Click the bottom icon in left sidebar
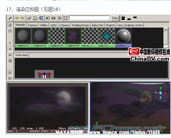 (10, 78)
